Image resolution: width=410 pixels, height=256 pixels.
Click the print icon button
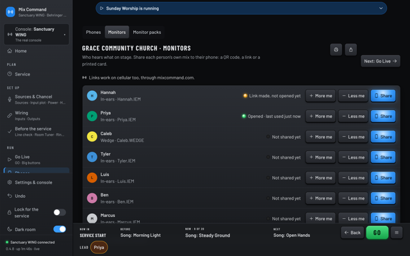pos(336,50)
